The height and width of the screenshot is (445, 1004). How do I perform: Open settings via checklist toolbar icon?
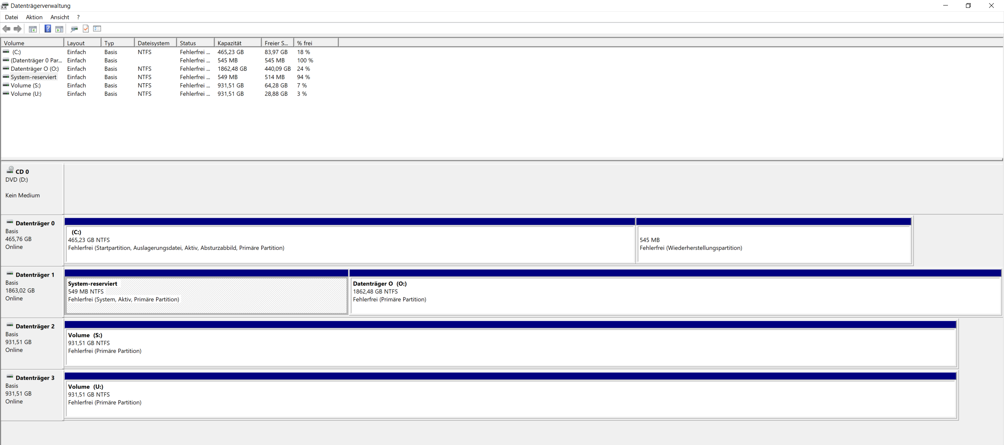pyautogui.click(x=97, y=29)
